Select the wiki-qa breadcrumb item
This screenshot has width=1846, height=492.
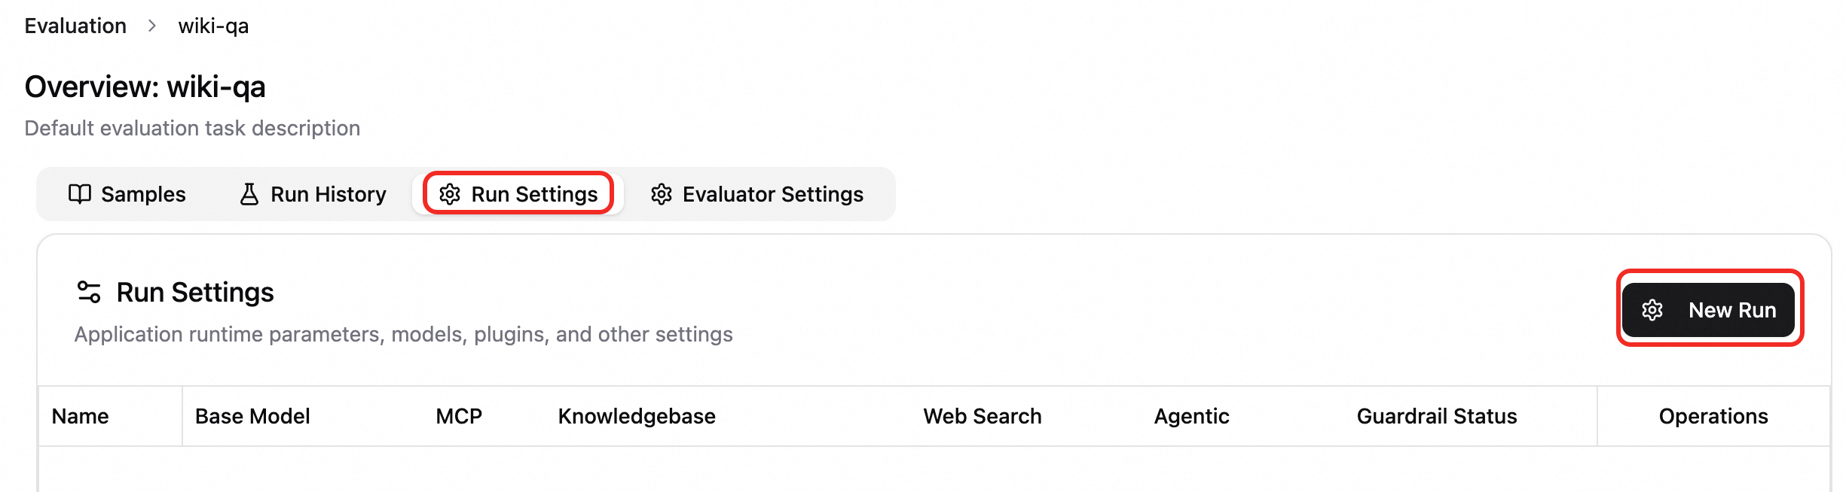[213, 26]
